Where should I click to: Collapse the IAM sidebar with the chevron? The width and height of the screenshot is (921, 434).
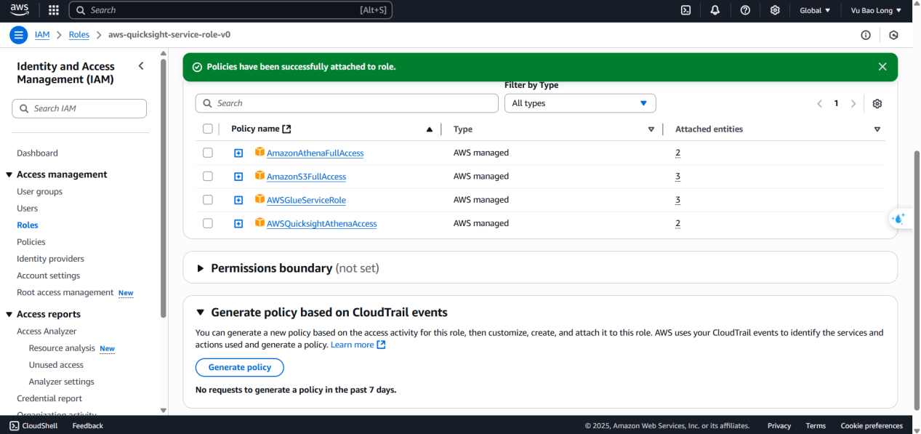(141, 66)
